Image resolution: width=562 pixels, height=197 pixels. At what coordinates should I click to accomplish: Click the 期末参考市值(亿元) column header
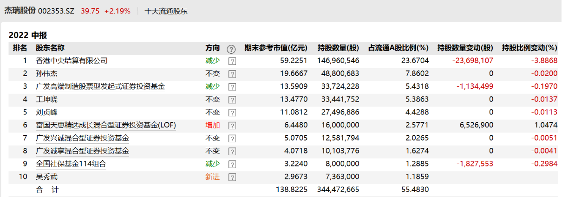pos(276,48)
